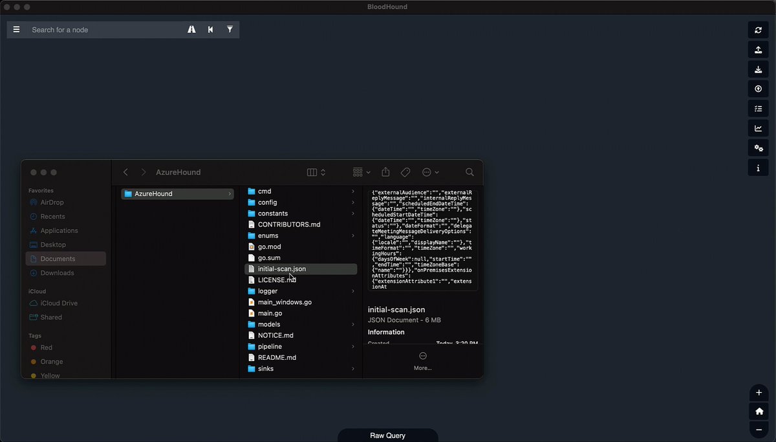Open pathfinding road icon in search bar
The image size is (776, 442).
tap(191, 29)
